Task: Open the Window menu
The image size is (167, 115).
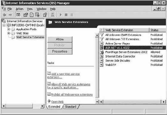Action: [x=41, y=9]
